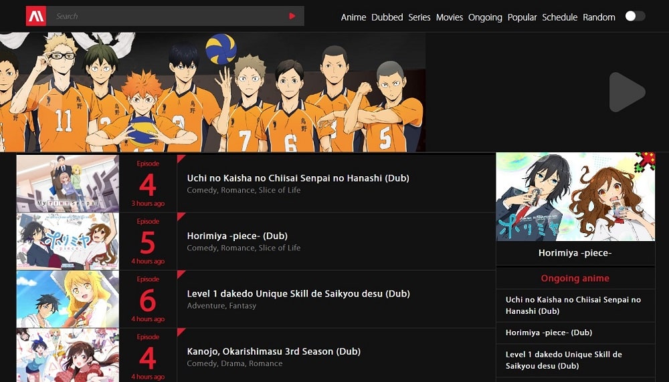Click the 3 hours ago timestamp
669x382 pixels.
(148, 204)
